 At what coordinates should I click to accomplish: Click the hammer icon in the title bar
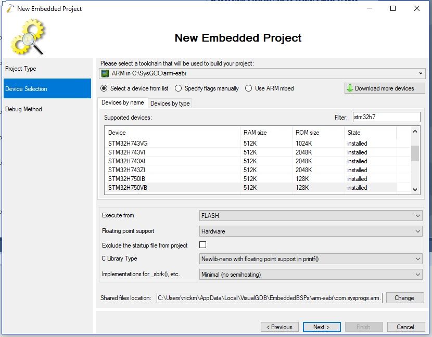(10, 8)
